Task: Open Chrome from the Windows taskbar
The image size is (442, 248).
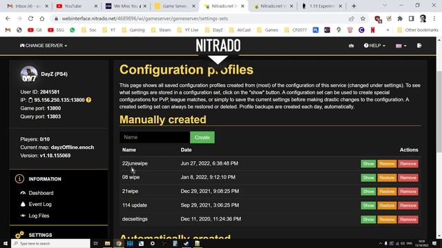Action: tap(119, 243)
